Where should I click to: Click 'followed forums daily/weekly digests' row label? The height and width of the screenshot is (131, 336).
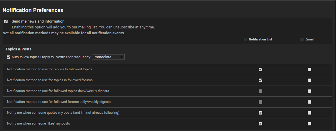pyautogui.click(x=59, y=102)
